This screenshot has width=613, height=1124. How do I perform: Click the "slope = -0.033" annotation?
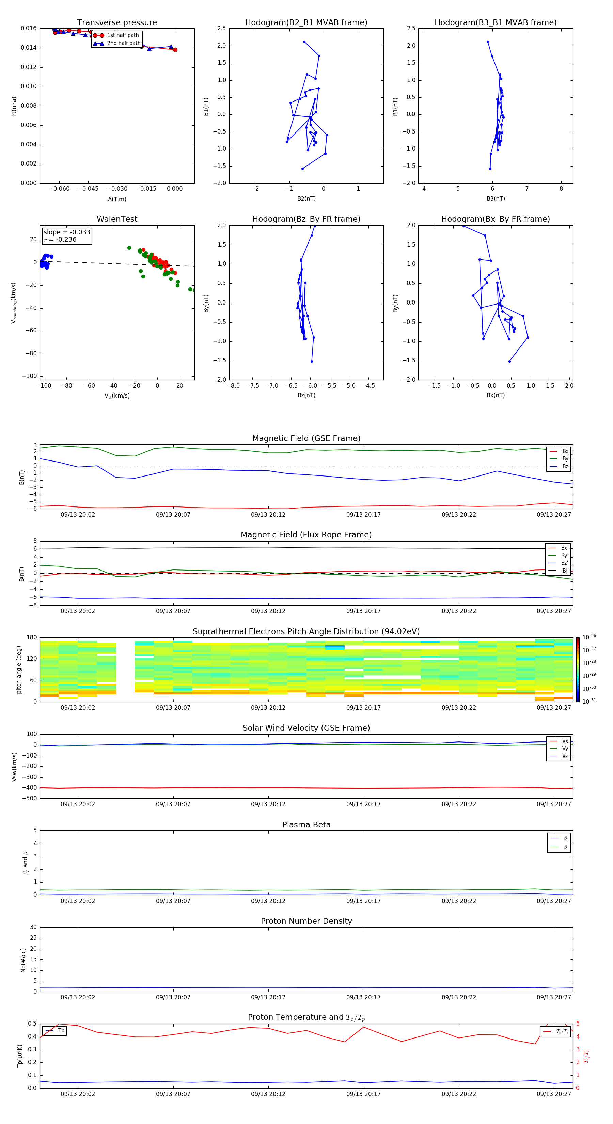tap(67, 232)
